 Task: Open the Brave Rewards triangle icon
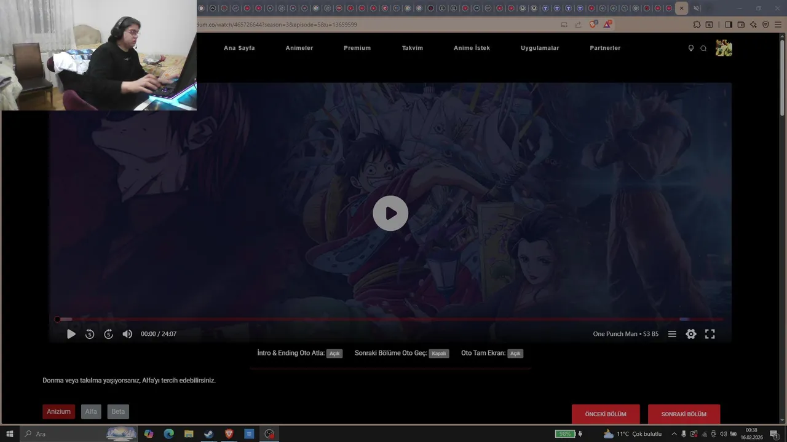point(607,25)
